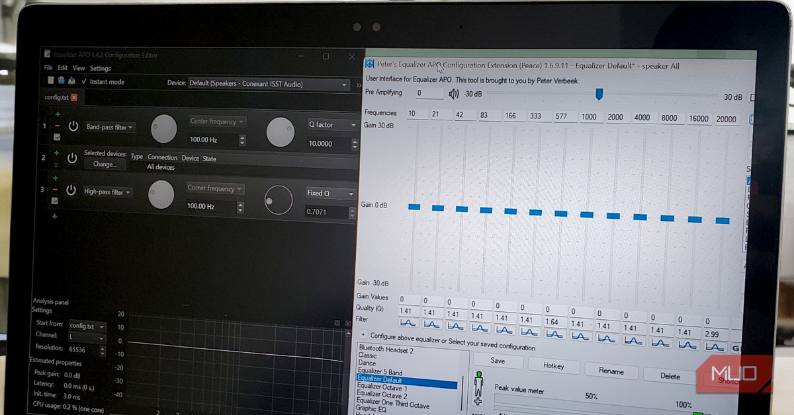794x415 pixels.
Task: Click the filter shape icon under 1000 Hz band
Action: [580, 336]
